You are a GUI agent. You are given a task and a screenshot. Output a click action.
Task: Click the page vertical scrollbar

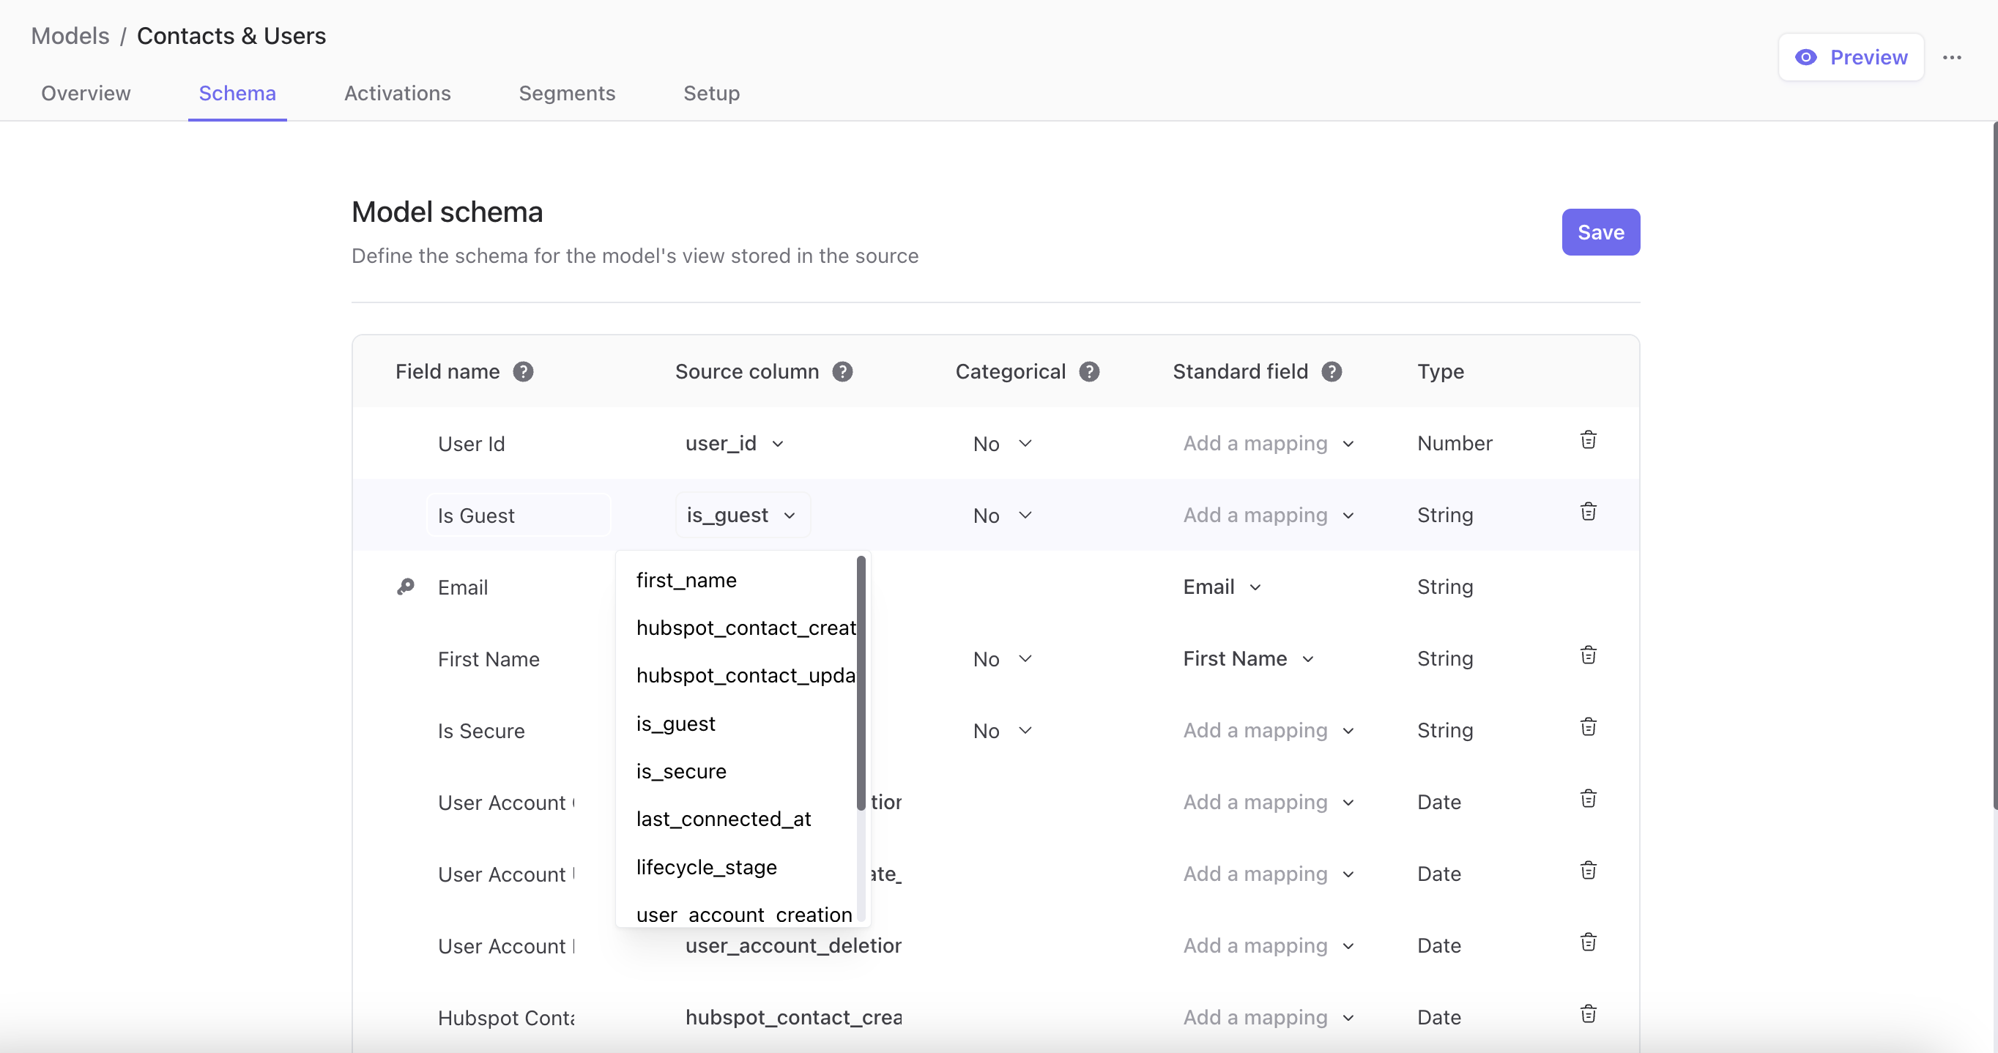1994,465
